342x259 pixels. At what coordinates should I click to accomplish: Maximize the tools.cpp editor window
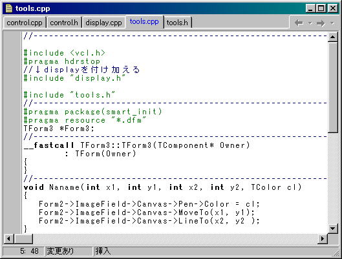[321, 8]
